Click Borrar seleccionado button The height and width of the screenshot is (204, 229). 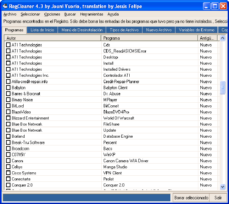(x=191, y=198)
